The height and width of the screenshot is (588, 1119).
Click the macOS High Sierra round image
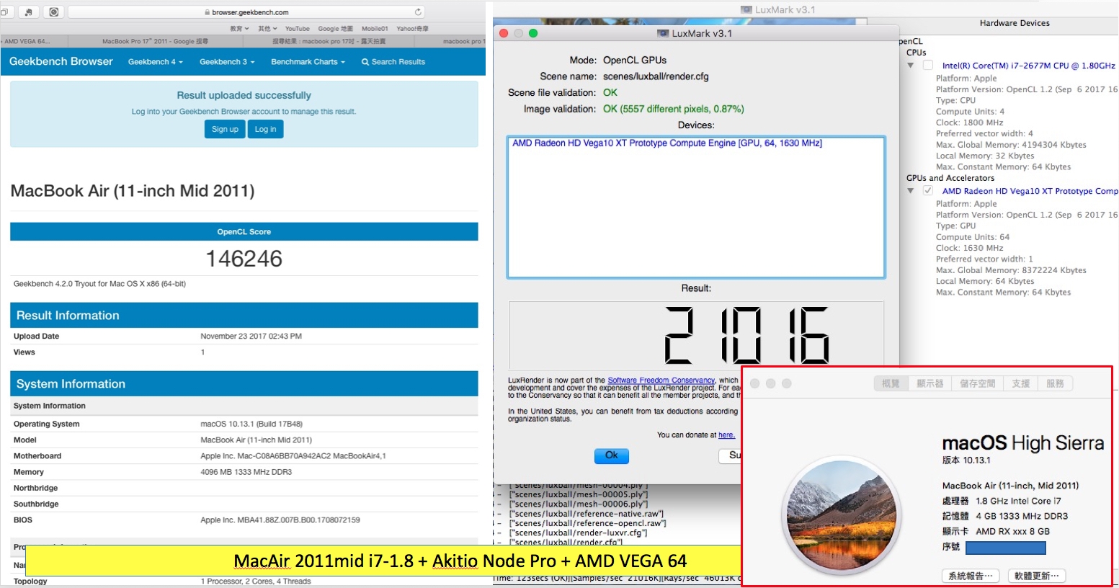click(842, 516)
